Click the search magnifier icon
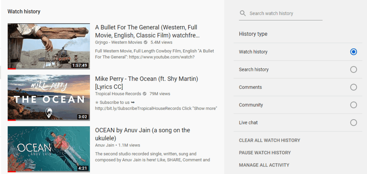Image resolution: width=367 pixels, height=174 pixels. coord(243,13)
